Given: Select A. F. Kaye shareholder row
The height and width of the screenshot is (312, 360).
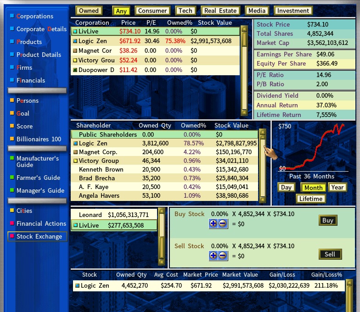Looking at the screenshot, I should tap(164, 187).
